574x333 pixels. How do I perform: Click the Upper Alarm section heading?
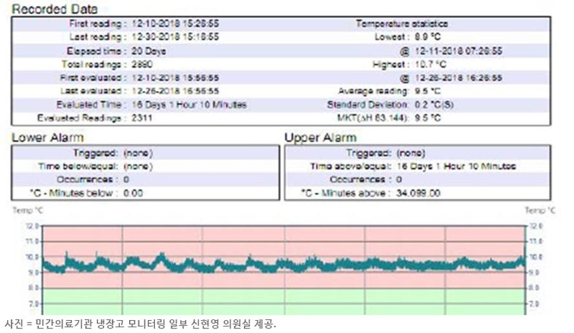tap(320, 137)
